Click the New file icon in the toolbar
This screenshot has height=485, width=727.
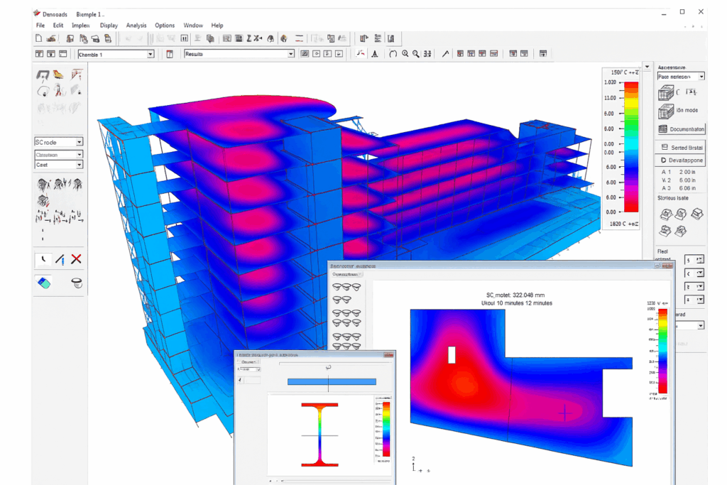[39, 38]
